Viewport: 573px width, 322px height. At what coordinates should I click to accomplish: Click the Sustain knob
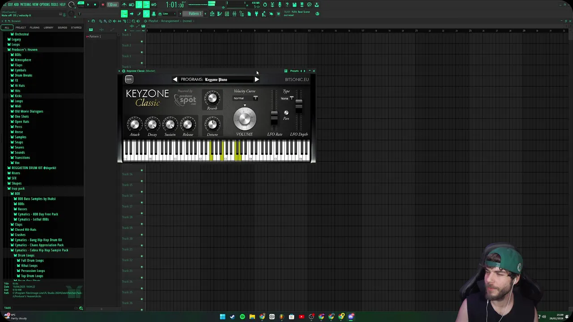170,124
